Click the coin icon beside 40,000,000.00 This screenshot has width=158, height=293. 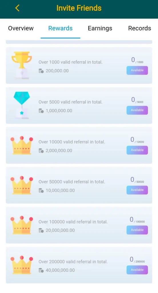click(41, 270)
